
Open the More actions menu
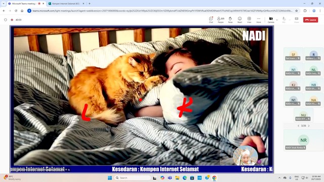(x=259, y=20)
